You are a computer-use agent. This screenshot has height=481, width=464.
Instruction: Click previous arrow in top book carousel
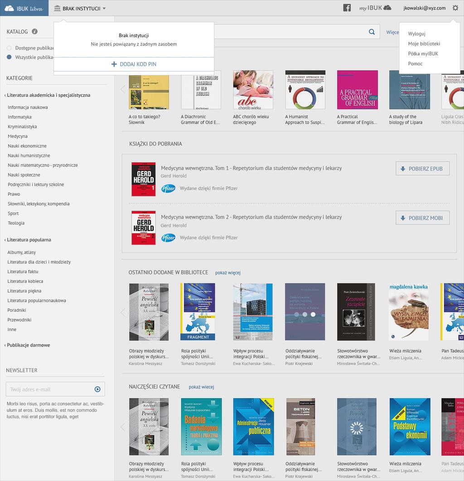click(123, 89)
